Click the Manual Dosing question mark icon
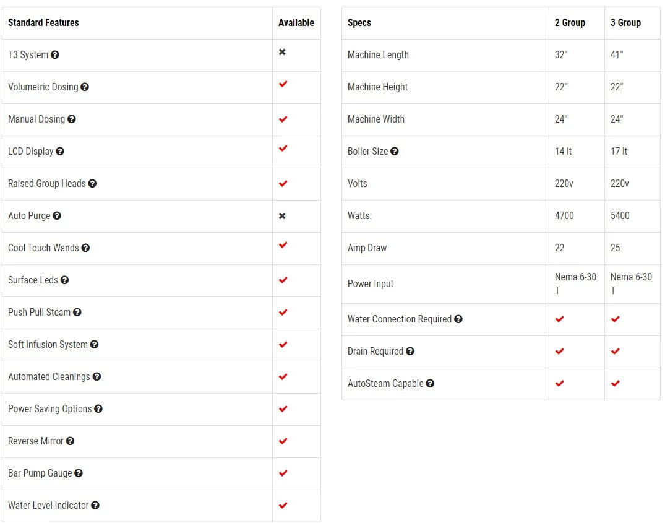The width and height of the screenshot is (665, 523). click(x=72, y=119)
